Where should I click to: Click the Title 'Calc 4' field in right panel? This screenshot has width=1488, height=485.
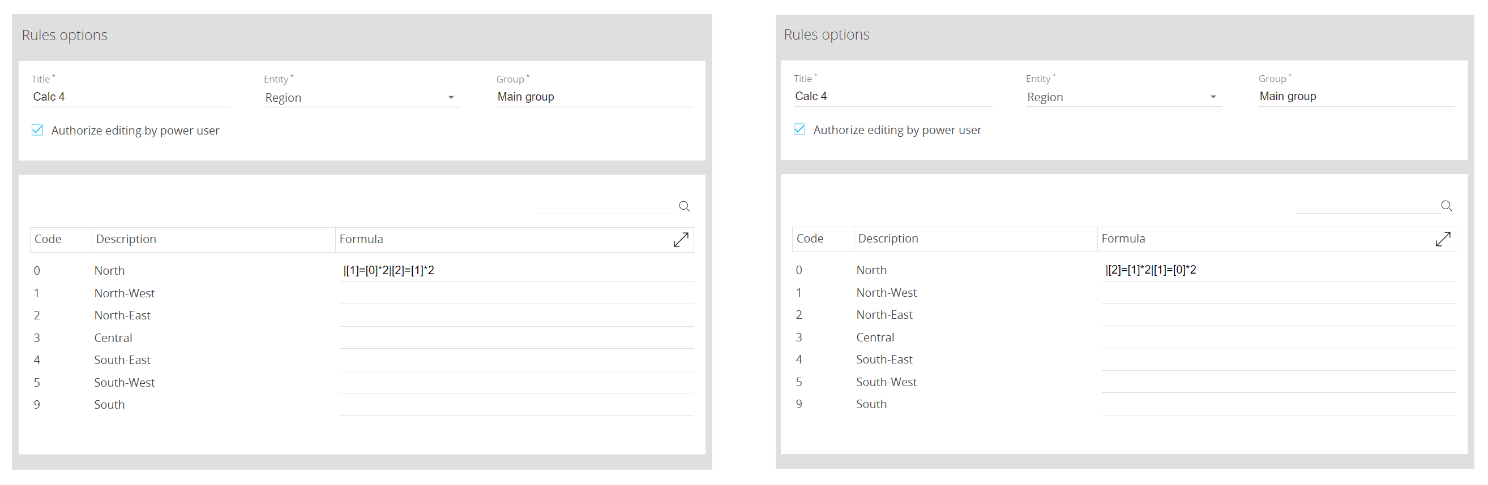[892, 96]
